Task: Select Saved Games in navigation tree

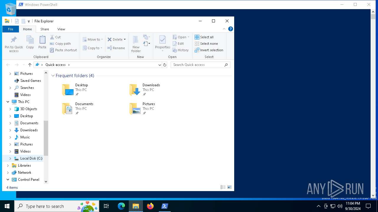Action: (31, 81)
